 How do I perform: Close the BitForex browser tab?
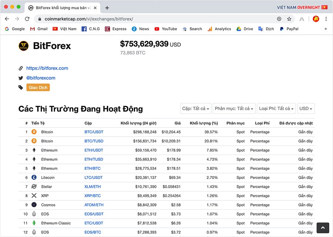coord(95,8)
